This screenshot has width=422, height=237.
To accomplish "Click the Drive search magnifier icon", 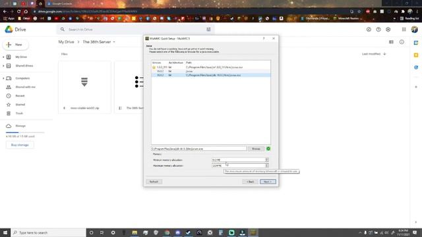I will tap(63, 29).
